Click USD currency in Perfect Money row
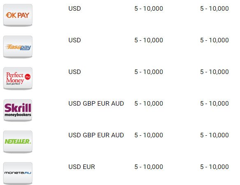The image size is (240, 185). click(74, 72)
